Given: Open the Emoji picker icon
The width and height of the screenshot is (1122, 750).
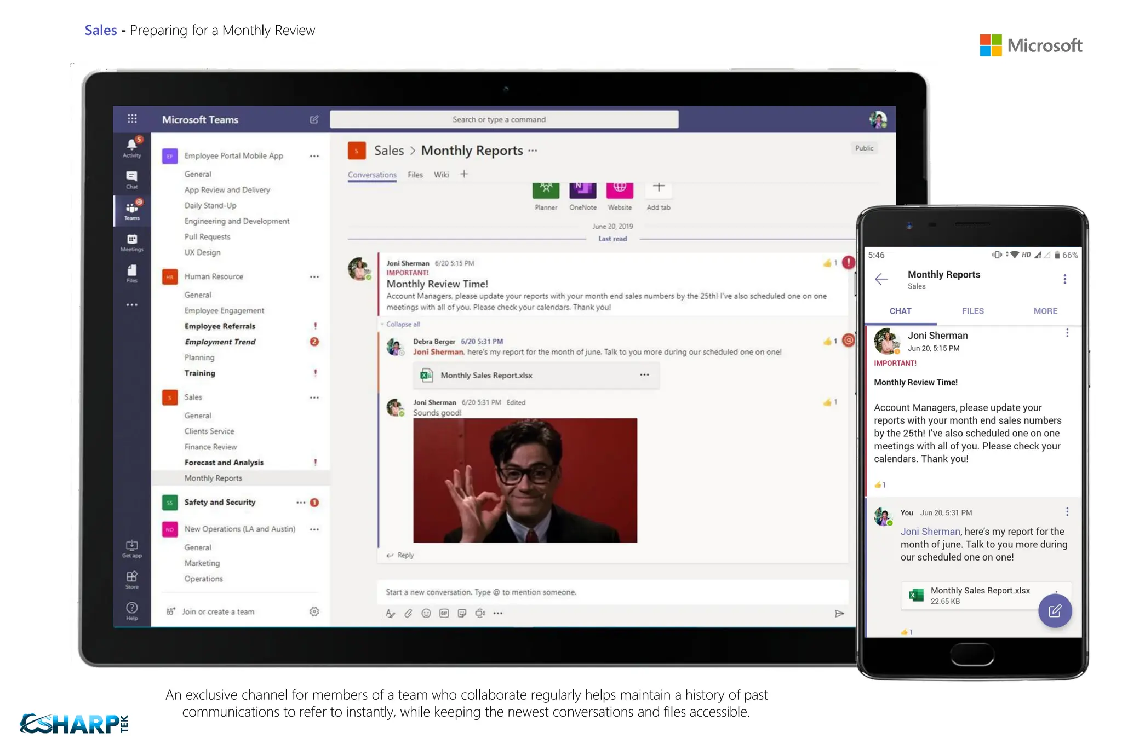Looking at the screenshot, I should [426, 613].
